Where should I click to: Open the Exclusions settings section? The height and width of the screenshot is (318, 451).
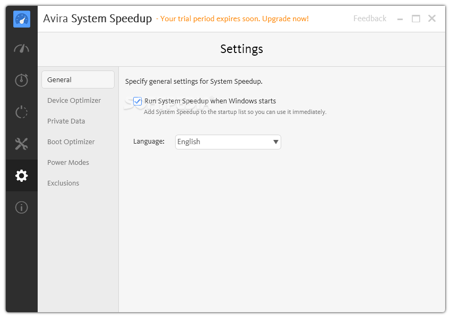63,183
